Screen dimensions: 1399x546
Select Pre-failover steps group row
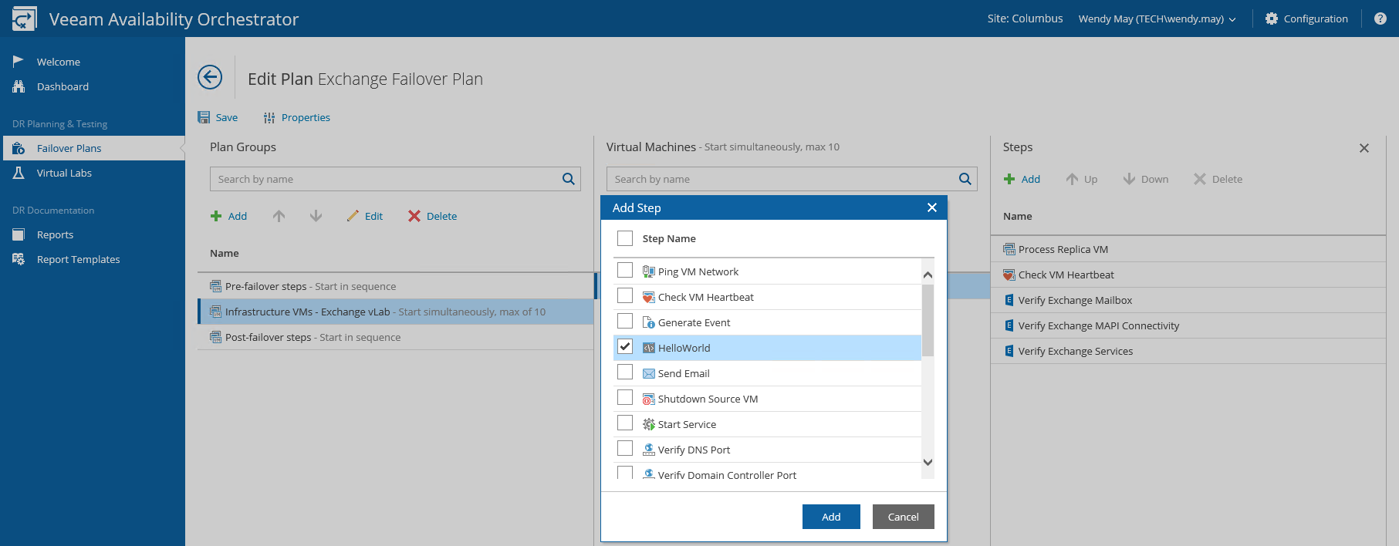(396, 286)
